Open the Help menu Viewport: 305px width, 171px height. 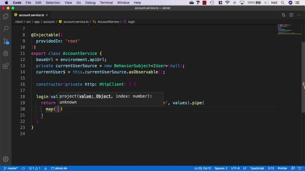tap(137, 2)
